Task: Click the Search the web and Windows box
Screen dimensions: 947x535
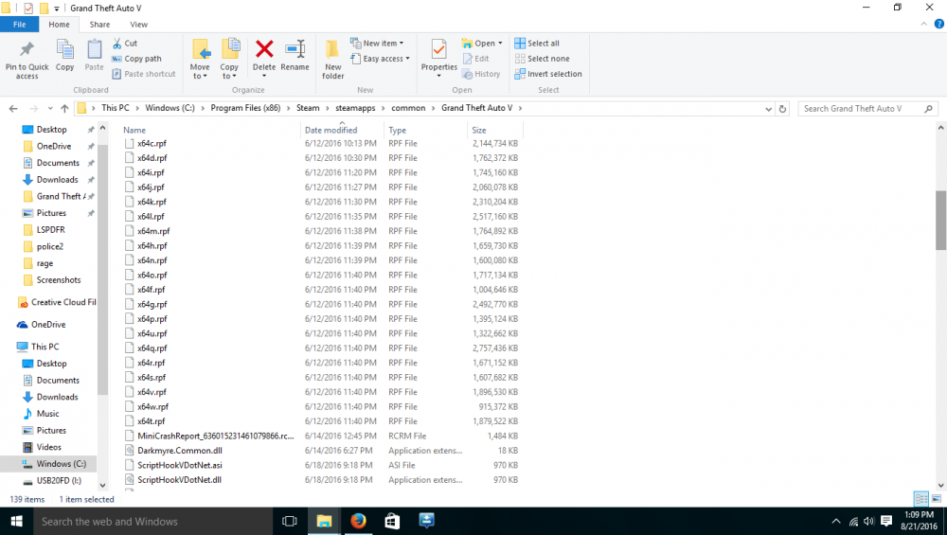Action: point(153,521)
